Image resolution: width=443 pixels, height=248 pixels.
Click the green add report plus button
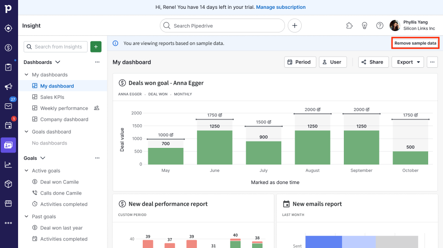click(96, 47)
